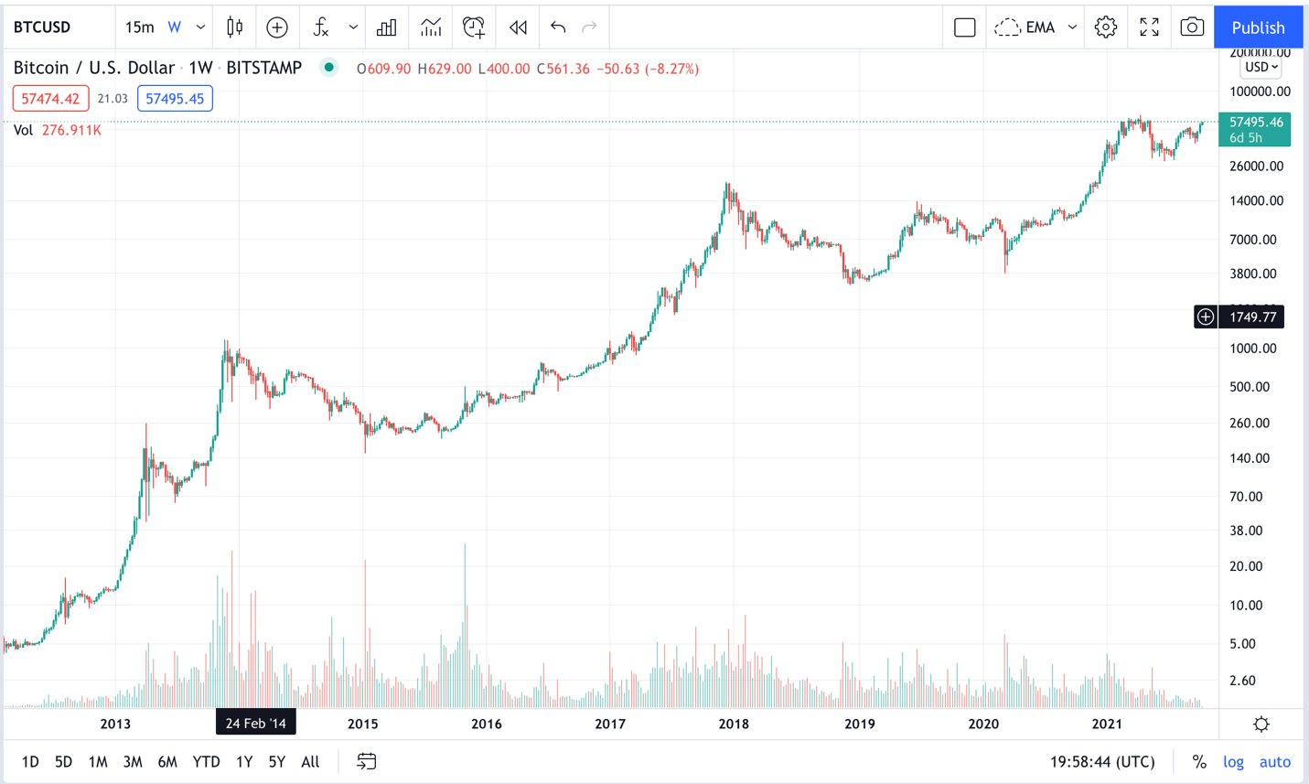Click the 1000.00 price axis label
Screen dimensions: 1309x784
1253,349
